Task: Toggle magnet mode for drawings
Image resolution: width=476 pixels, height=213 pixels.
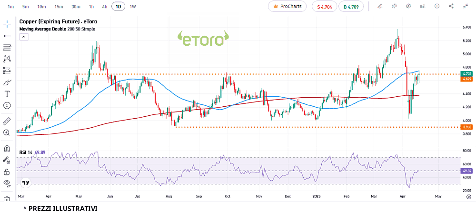Action: (7, 148)
